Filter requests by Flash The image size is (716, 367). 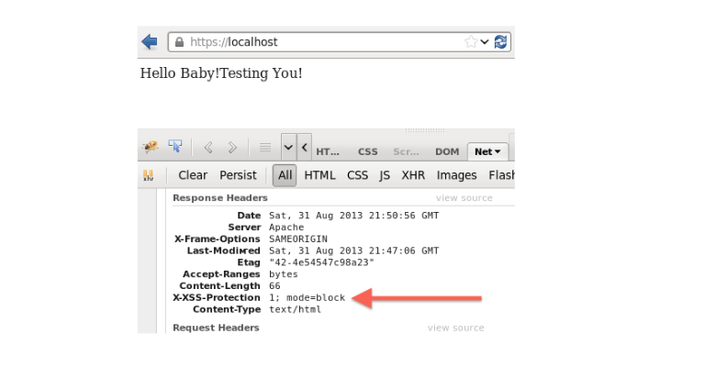click(x=501, y=175)
